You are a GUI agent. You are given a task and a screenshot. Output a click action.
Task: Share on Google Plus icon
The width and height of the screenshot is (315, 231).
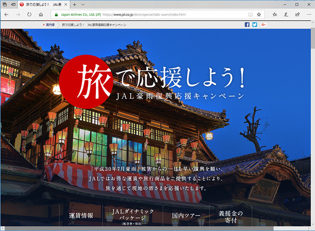coord(264,25)
